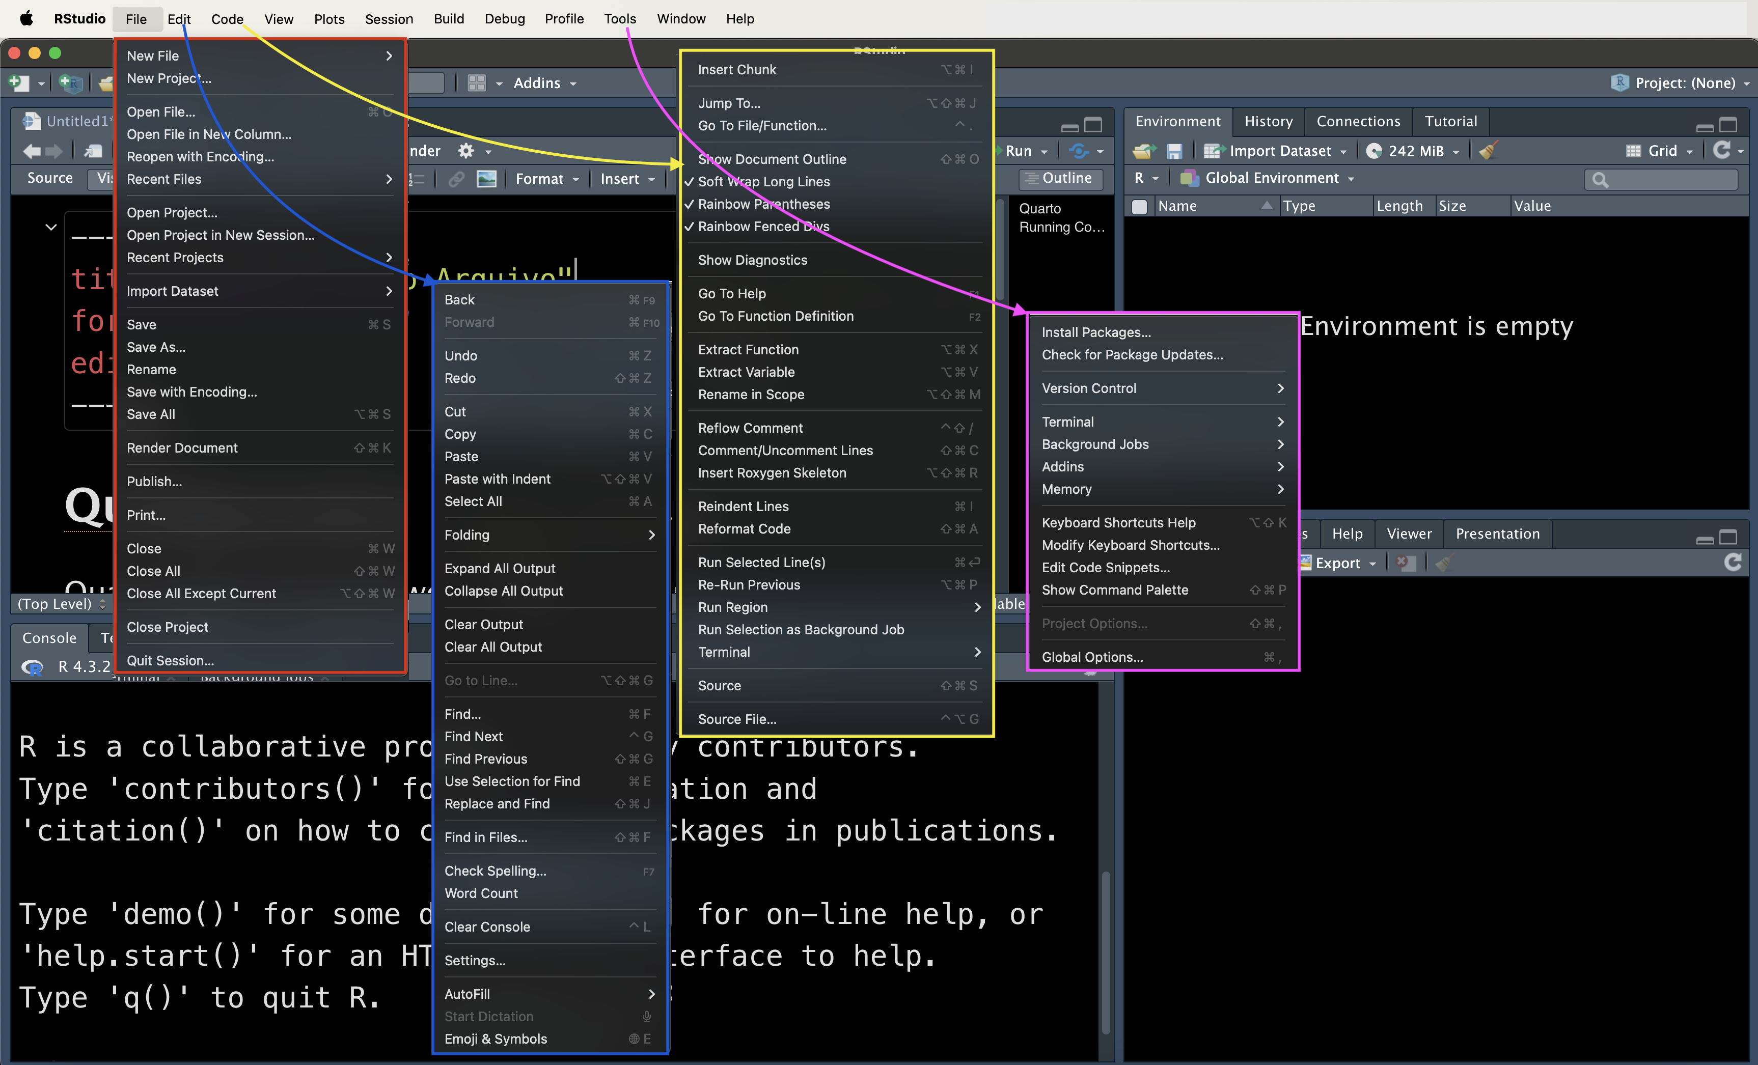Click the Save workspace floppy icon
Screen dimensions: 1758x1065
click(1174, 151)
